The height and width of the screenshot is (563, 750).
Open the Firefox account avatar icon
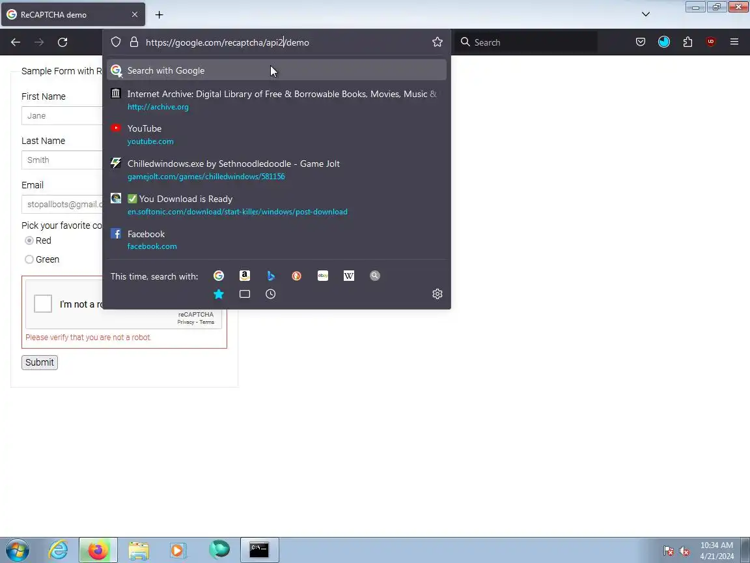[664, 42]
